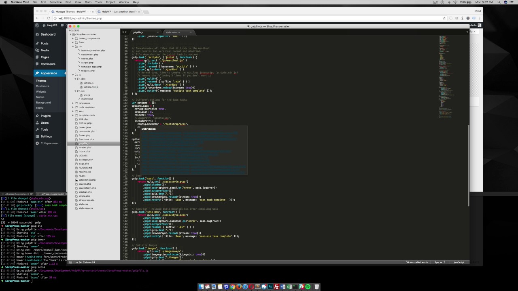This screenshot has height=291, width=518.
Task: Open the Media icon in WordPress sidebar
Action: point(37,50)
